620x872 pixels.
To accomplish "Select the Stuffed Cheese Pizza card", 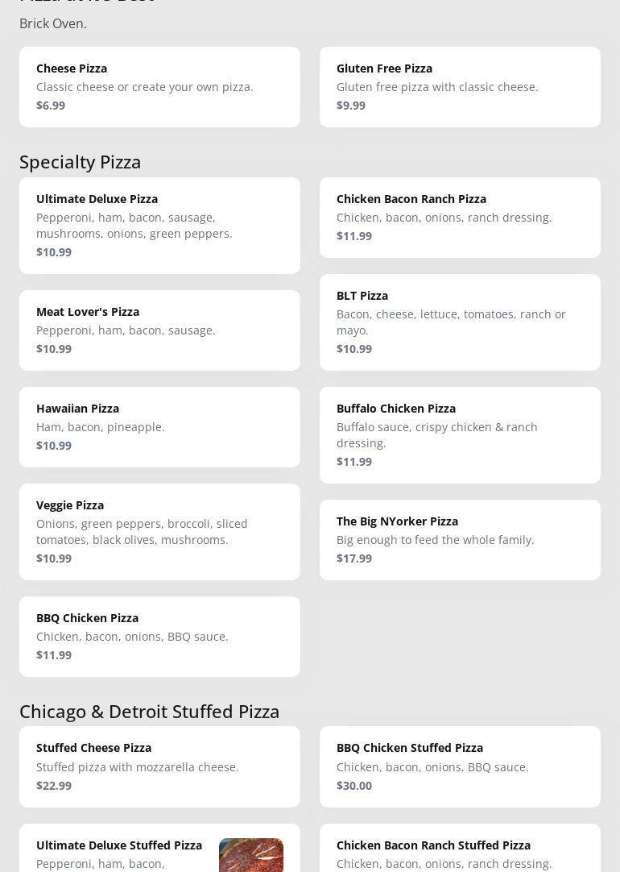I will point(159,766).
